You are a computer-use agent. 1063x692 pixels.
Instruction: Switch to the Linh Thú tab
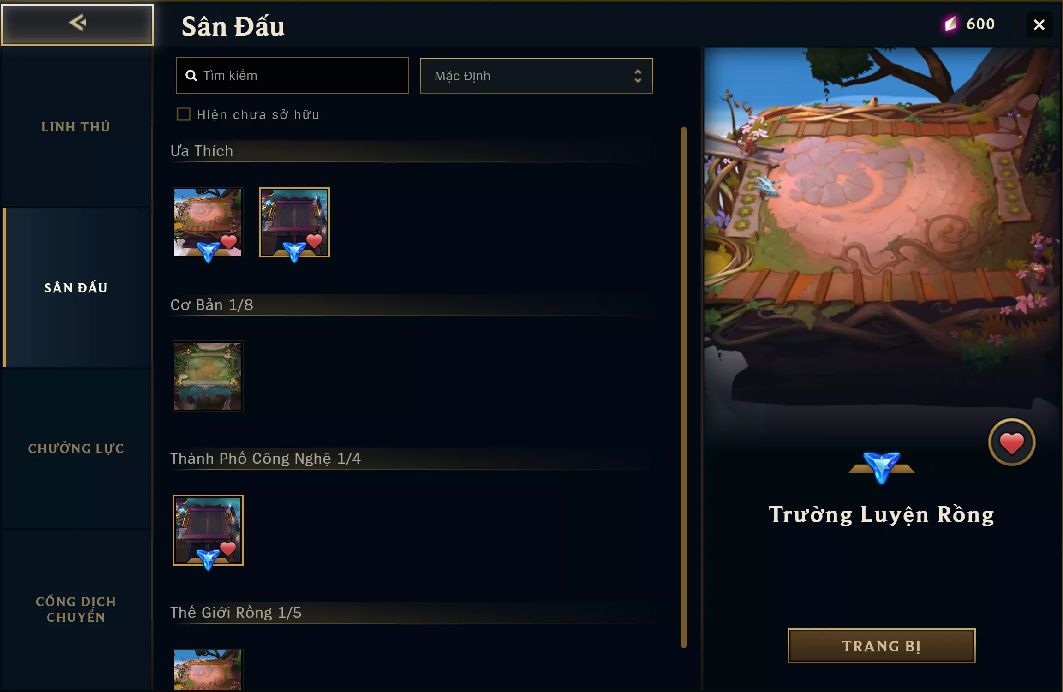76,127
